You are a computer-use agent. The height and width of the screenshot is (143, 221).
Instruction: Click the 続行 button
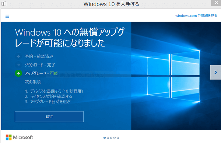[x=49, y=117]
